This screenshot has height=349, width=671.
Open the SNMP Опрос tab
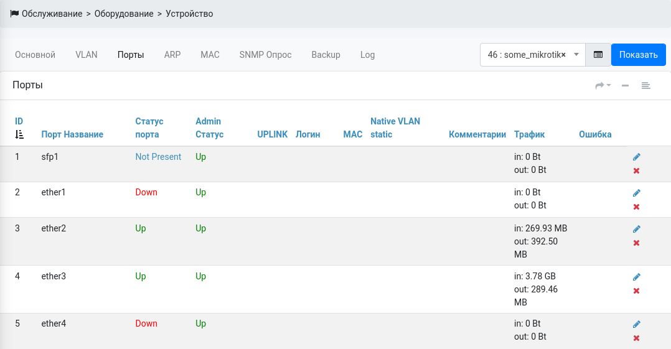[265, 55]
